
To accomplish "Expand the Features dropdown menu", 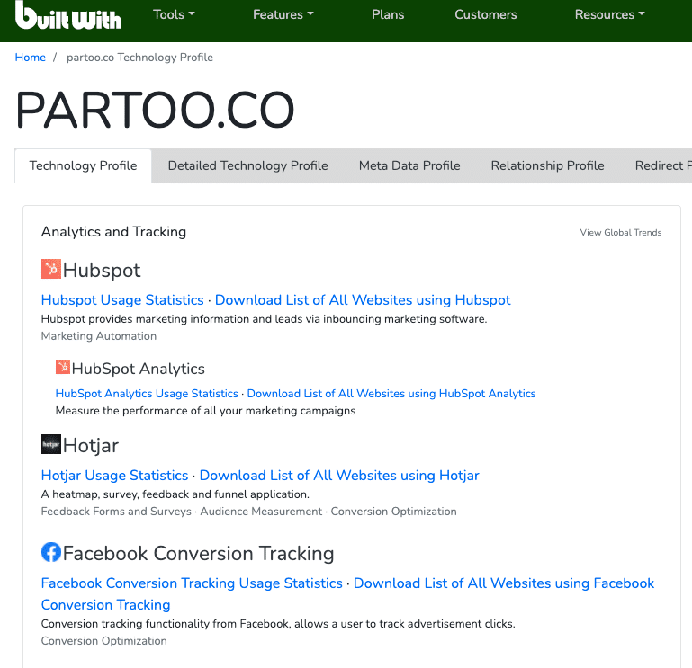I will click(x=283, y=14).
